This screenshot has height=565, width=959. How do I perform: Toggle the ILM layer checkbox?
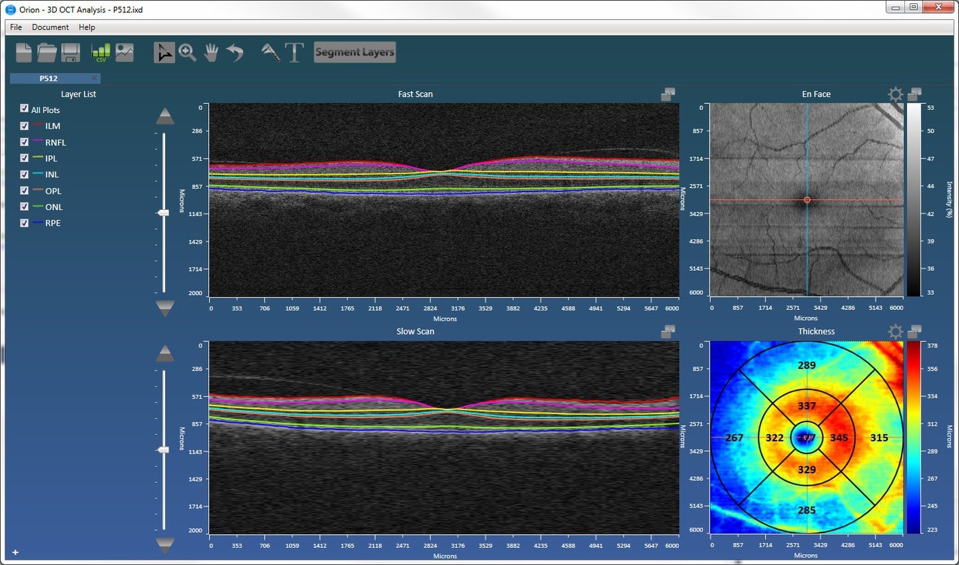[24, 125]
